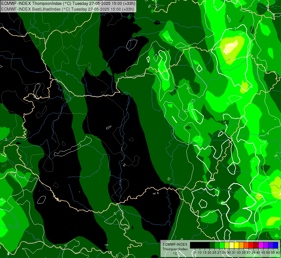Click legend tick label 45

[263, 253]
